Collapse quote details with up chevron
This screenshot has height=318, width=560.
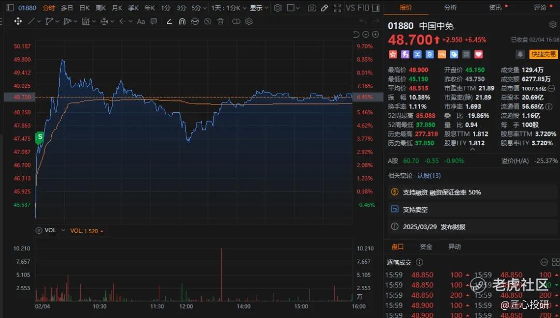pyautogui.click(x=472, y=149)
